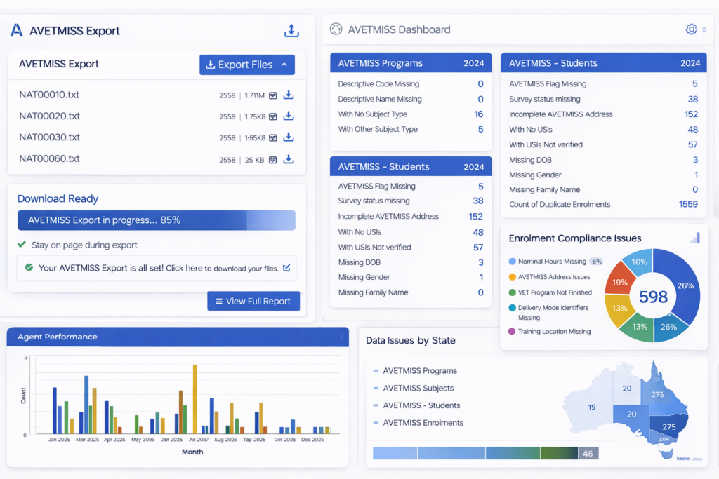
Task: Open preview icon for NAT00020.txt
Action: [273, 116]
